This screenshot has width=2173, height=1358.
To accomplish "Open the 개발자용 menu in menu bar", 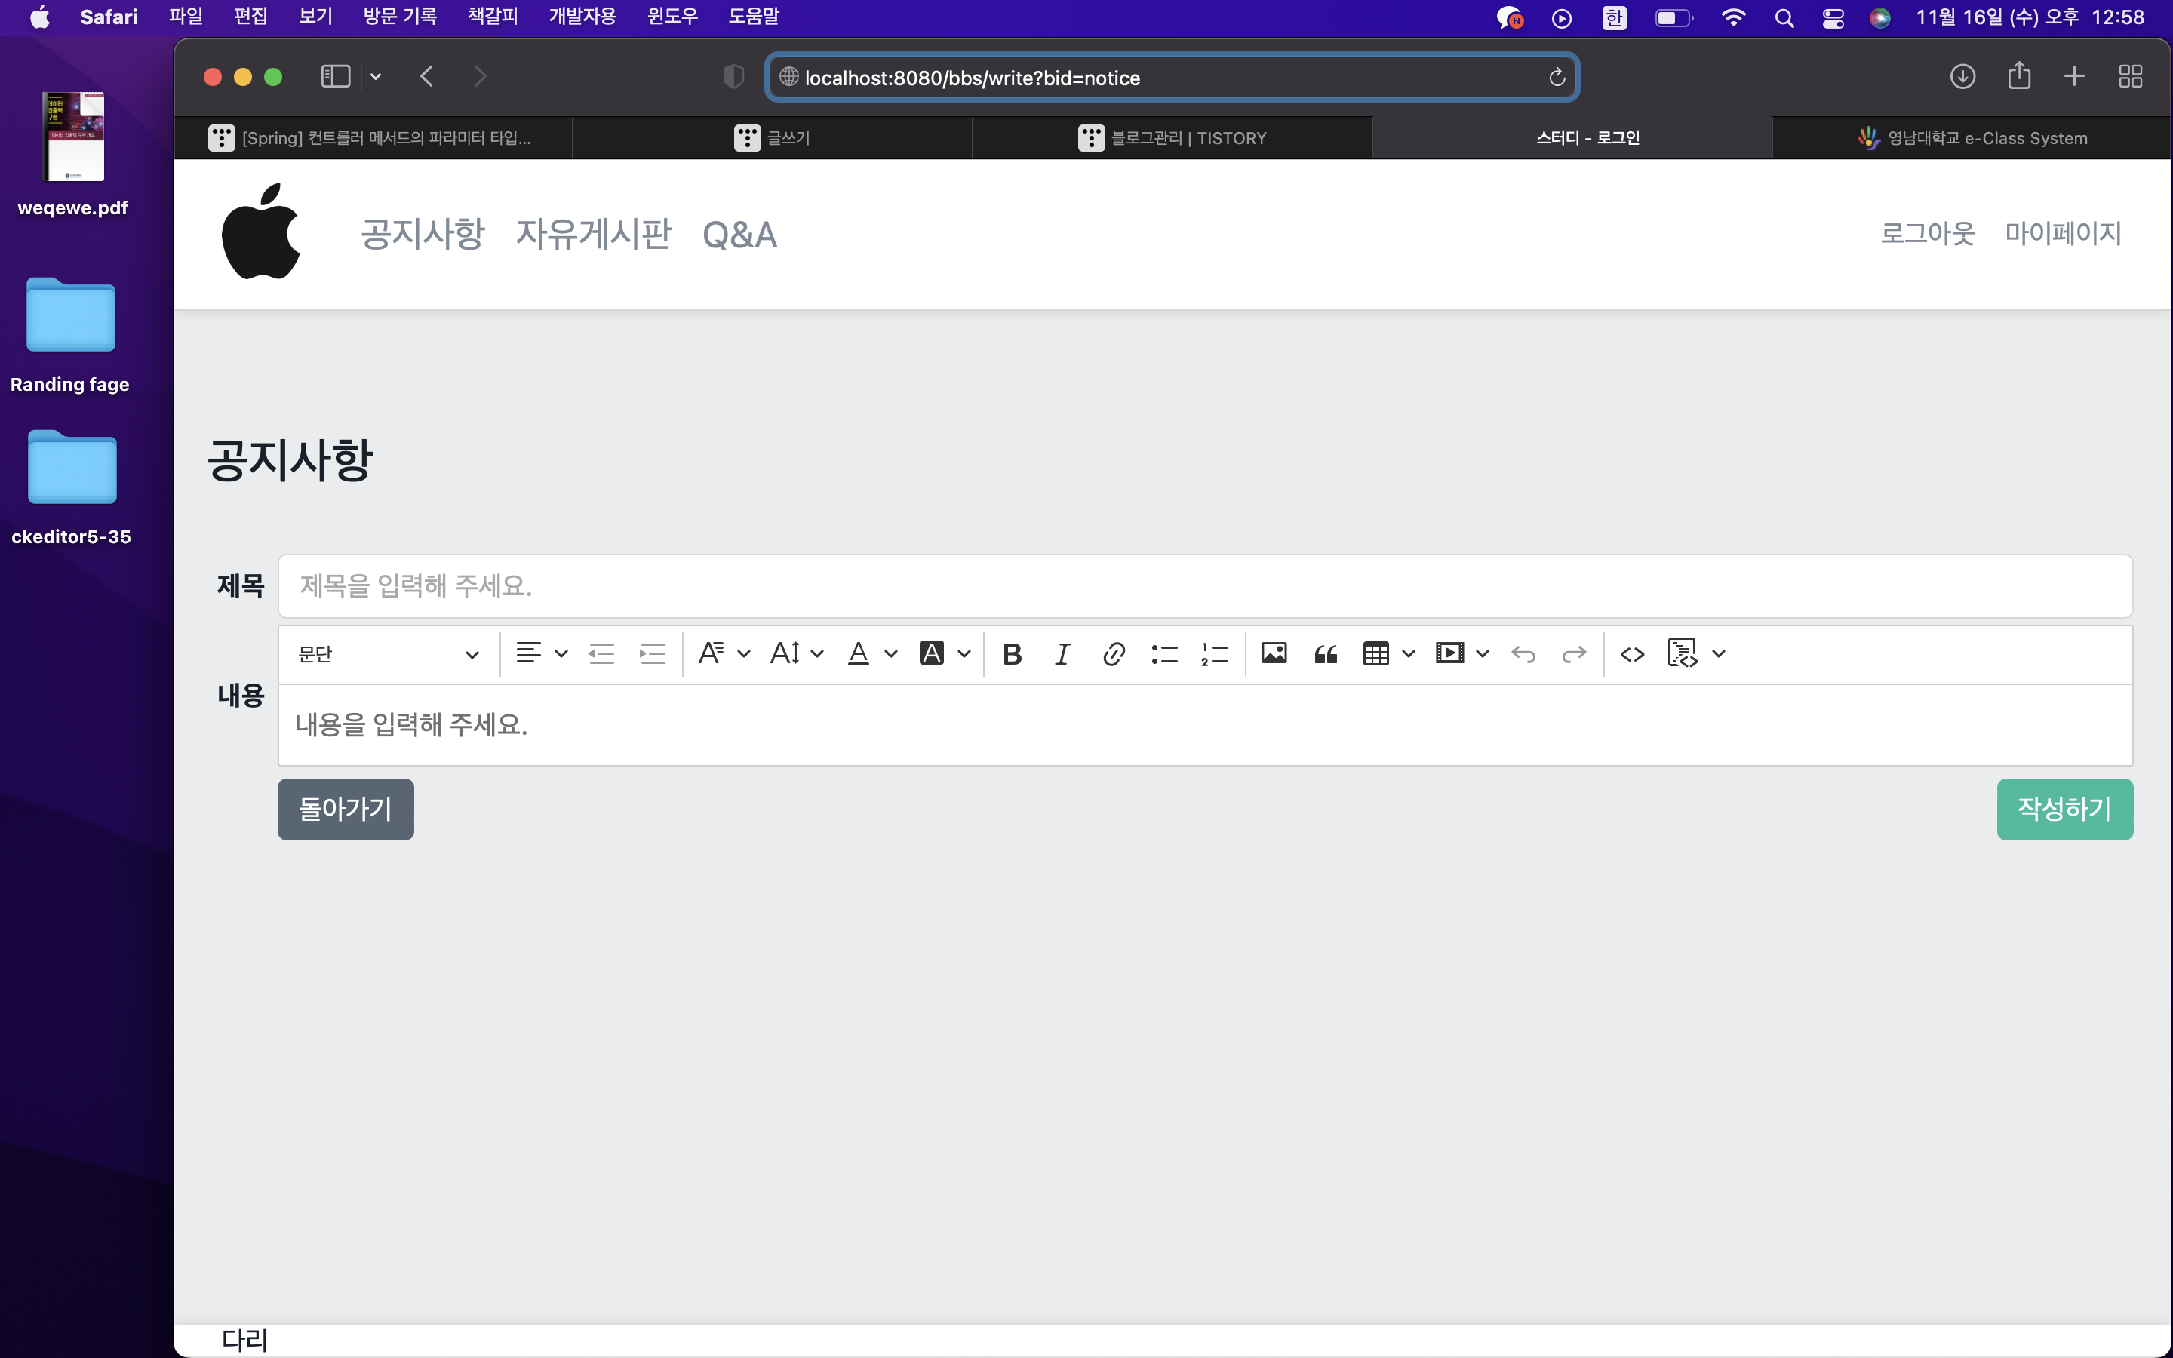I will pyautogui.click(x=582, y=16).
